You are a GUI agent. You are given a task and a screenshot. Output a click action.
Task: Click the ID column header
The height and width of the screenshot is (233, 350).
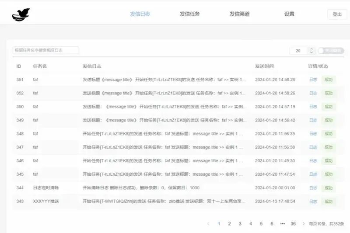pyautogui.click(x=19, y=66)
